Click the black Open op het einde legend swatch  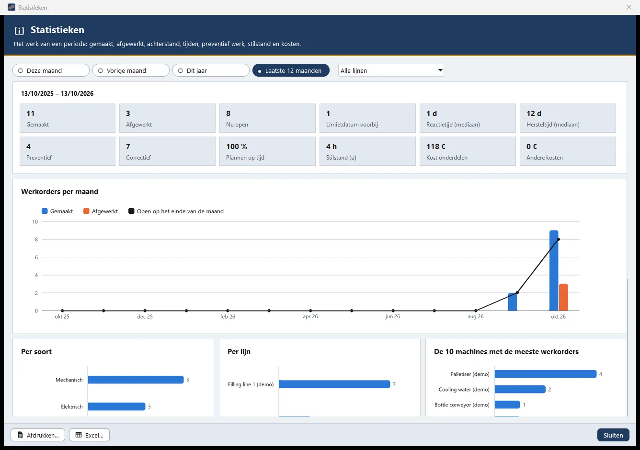tap(131, 211)
